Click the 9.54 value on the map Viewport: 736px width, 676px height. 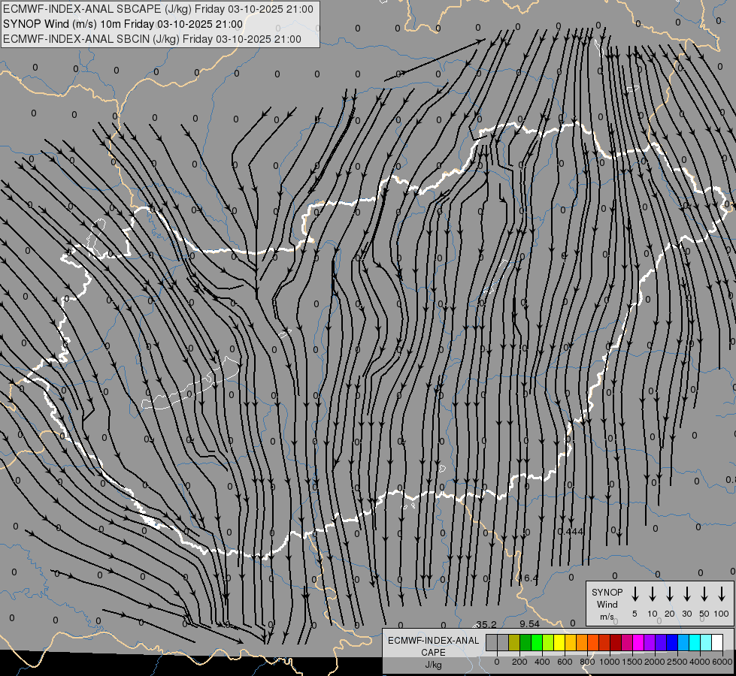(x=529, y=624)
